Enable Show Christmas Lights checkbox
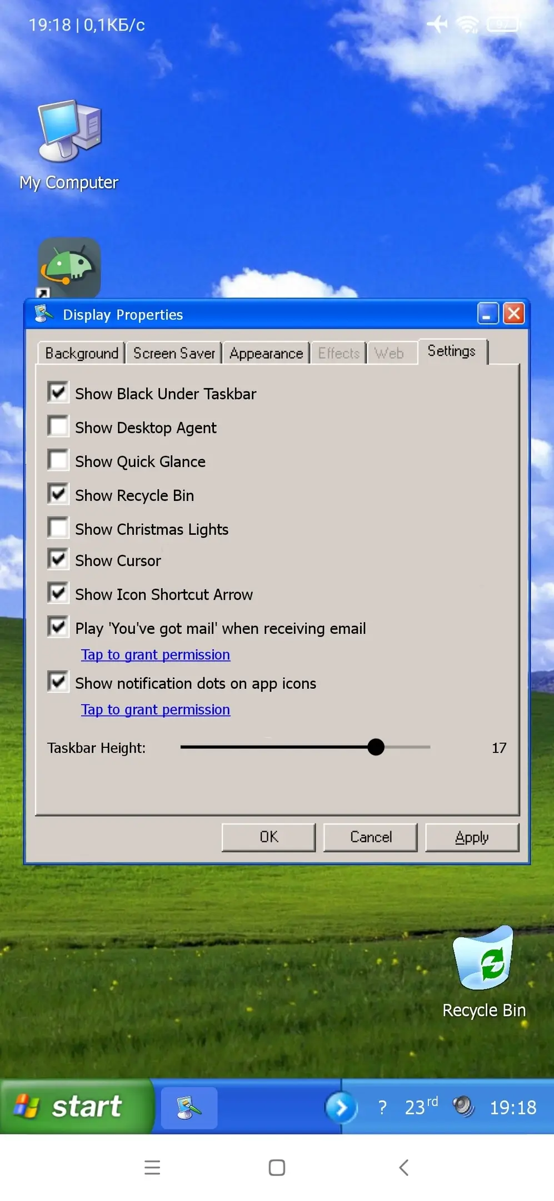The image size is (554, 1201). (58, 528)
